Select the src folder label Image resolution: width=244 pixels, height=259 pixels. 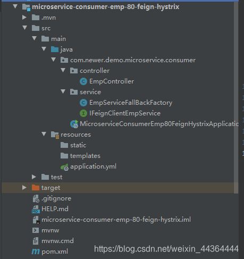(46, 28)
